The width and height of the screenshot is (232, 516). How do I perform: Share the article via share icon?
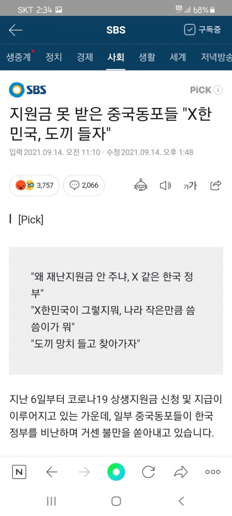click(215, 185)
